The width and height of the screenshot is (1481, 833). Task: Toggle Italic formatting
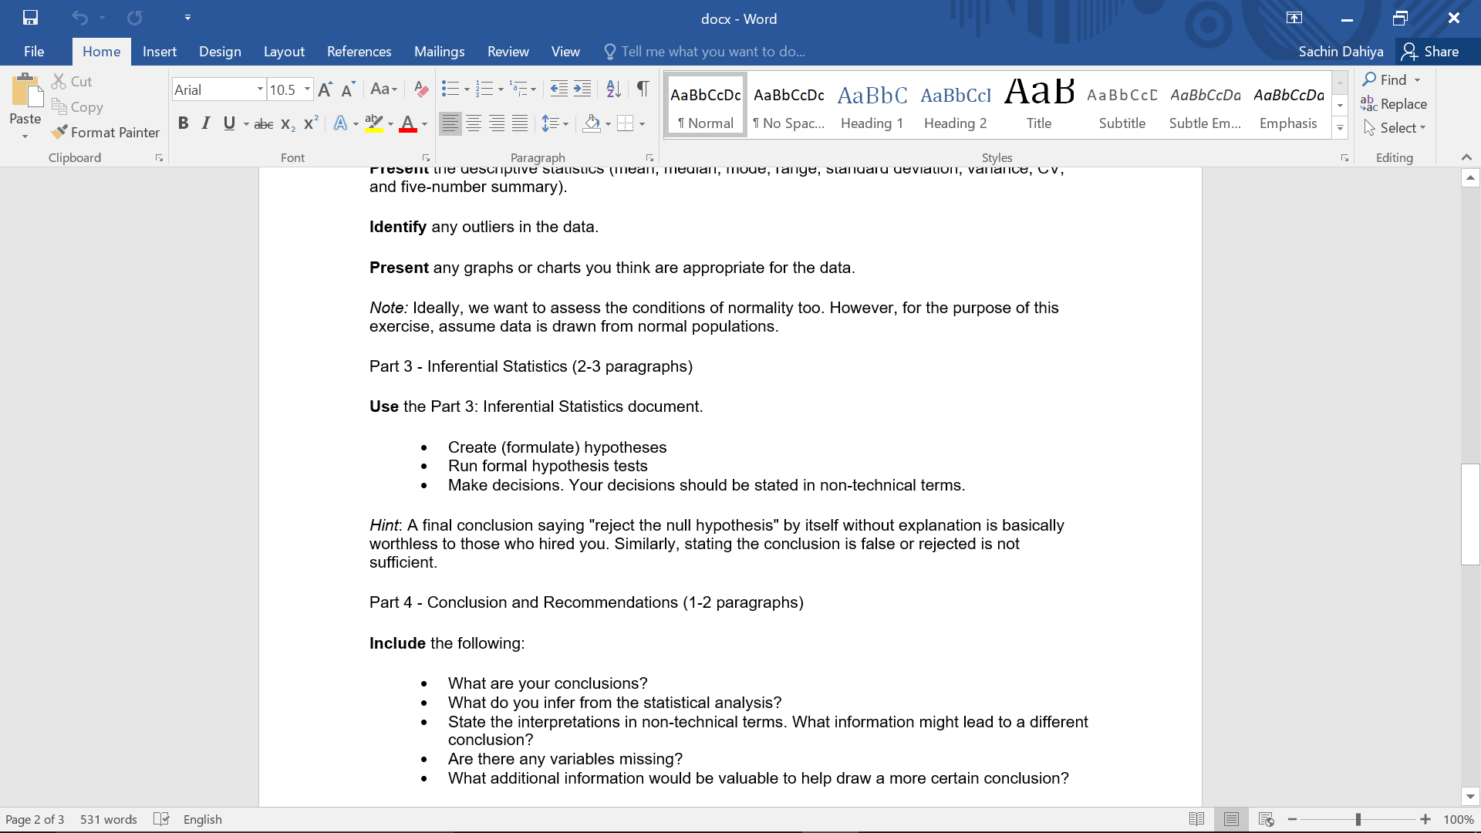[x=205, y=123]
